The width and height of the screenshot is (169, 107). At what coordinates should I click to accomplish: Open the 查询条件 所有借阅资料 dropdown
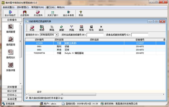[57, 35]
